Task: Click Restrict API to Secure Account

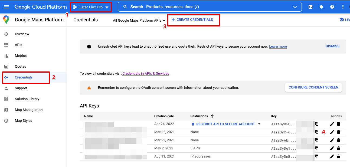Action: tap(223, 124)
